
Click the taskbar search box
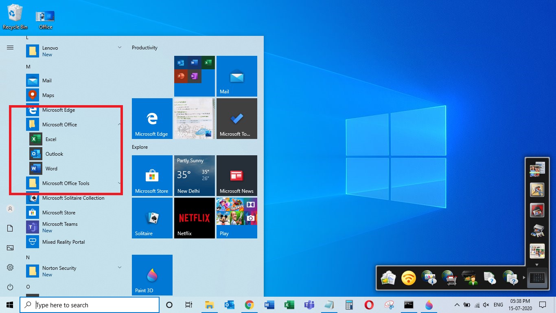pos(90,305)
